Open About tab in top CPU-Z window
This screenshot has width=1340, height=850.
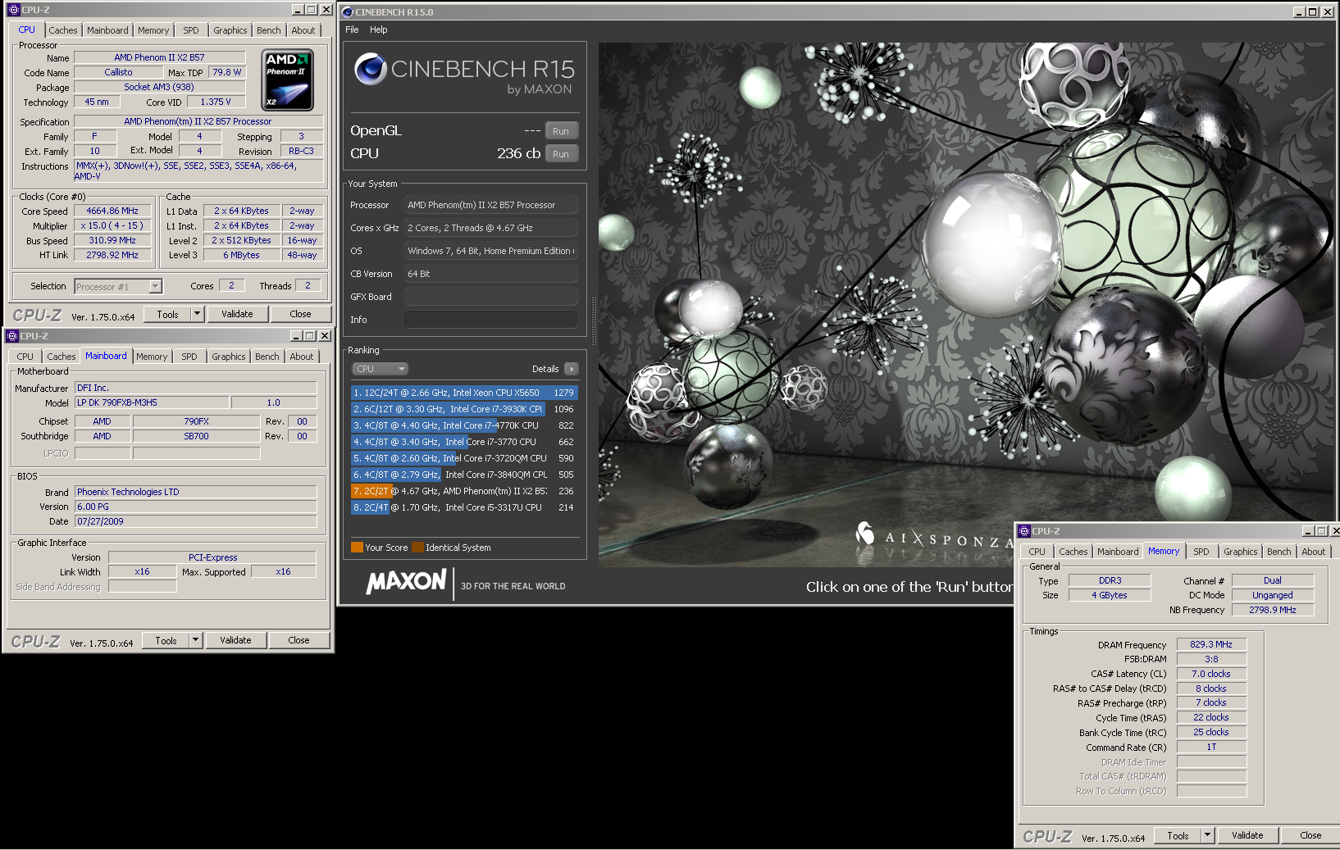click(303, 30)
